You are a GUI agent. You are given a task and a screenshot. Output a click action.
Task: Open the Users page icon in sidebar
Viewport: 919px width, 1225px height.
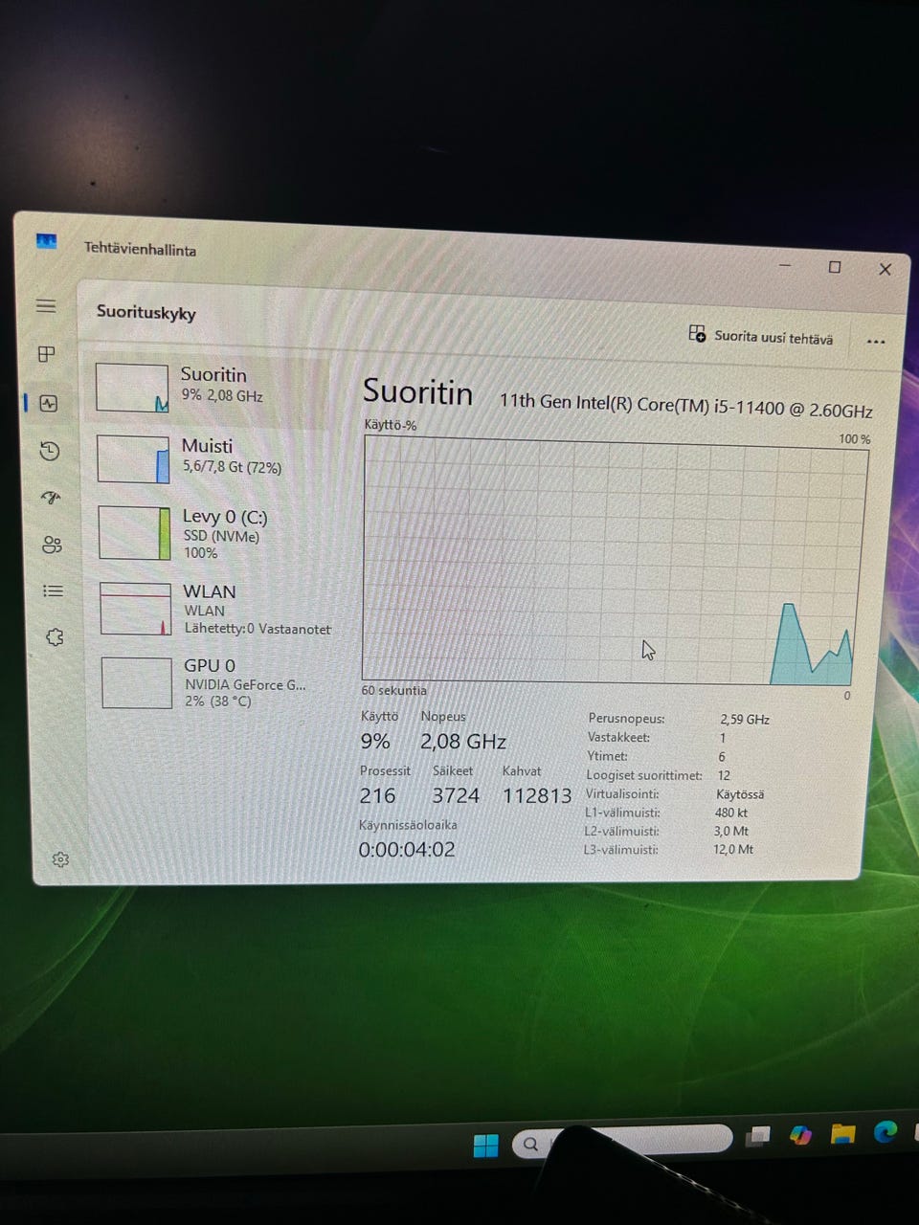[53, 545]
